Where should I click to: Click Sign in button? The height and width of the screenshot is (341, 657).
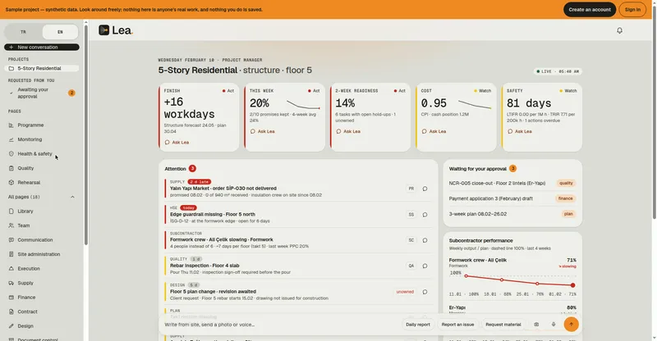(632, 10)
